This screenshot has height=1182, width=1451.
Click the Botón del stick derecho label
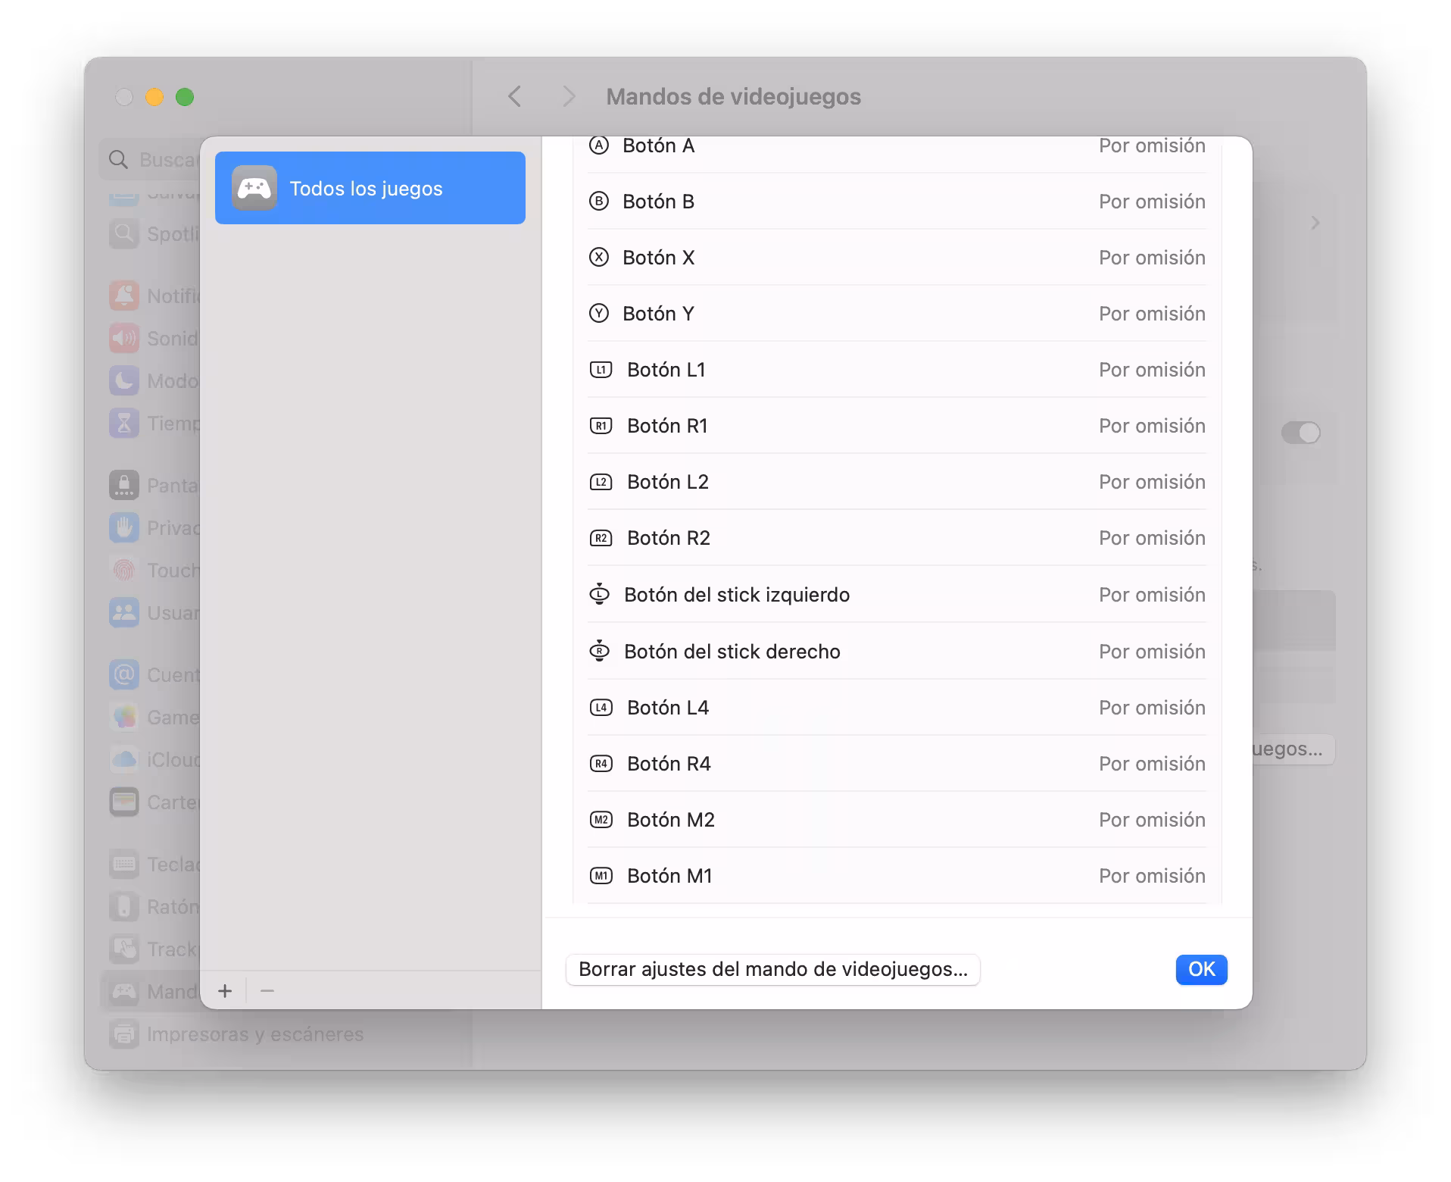coord(732,652)
